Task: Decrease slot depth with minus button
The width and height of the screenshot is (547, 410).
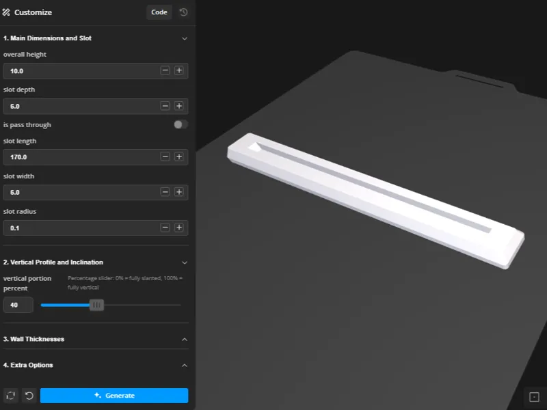Action: coord(165,106)
